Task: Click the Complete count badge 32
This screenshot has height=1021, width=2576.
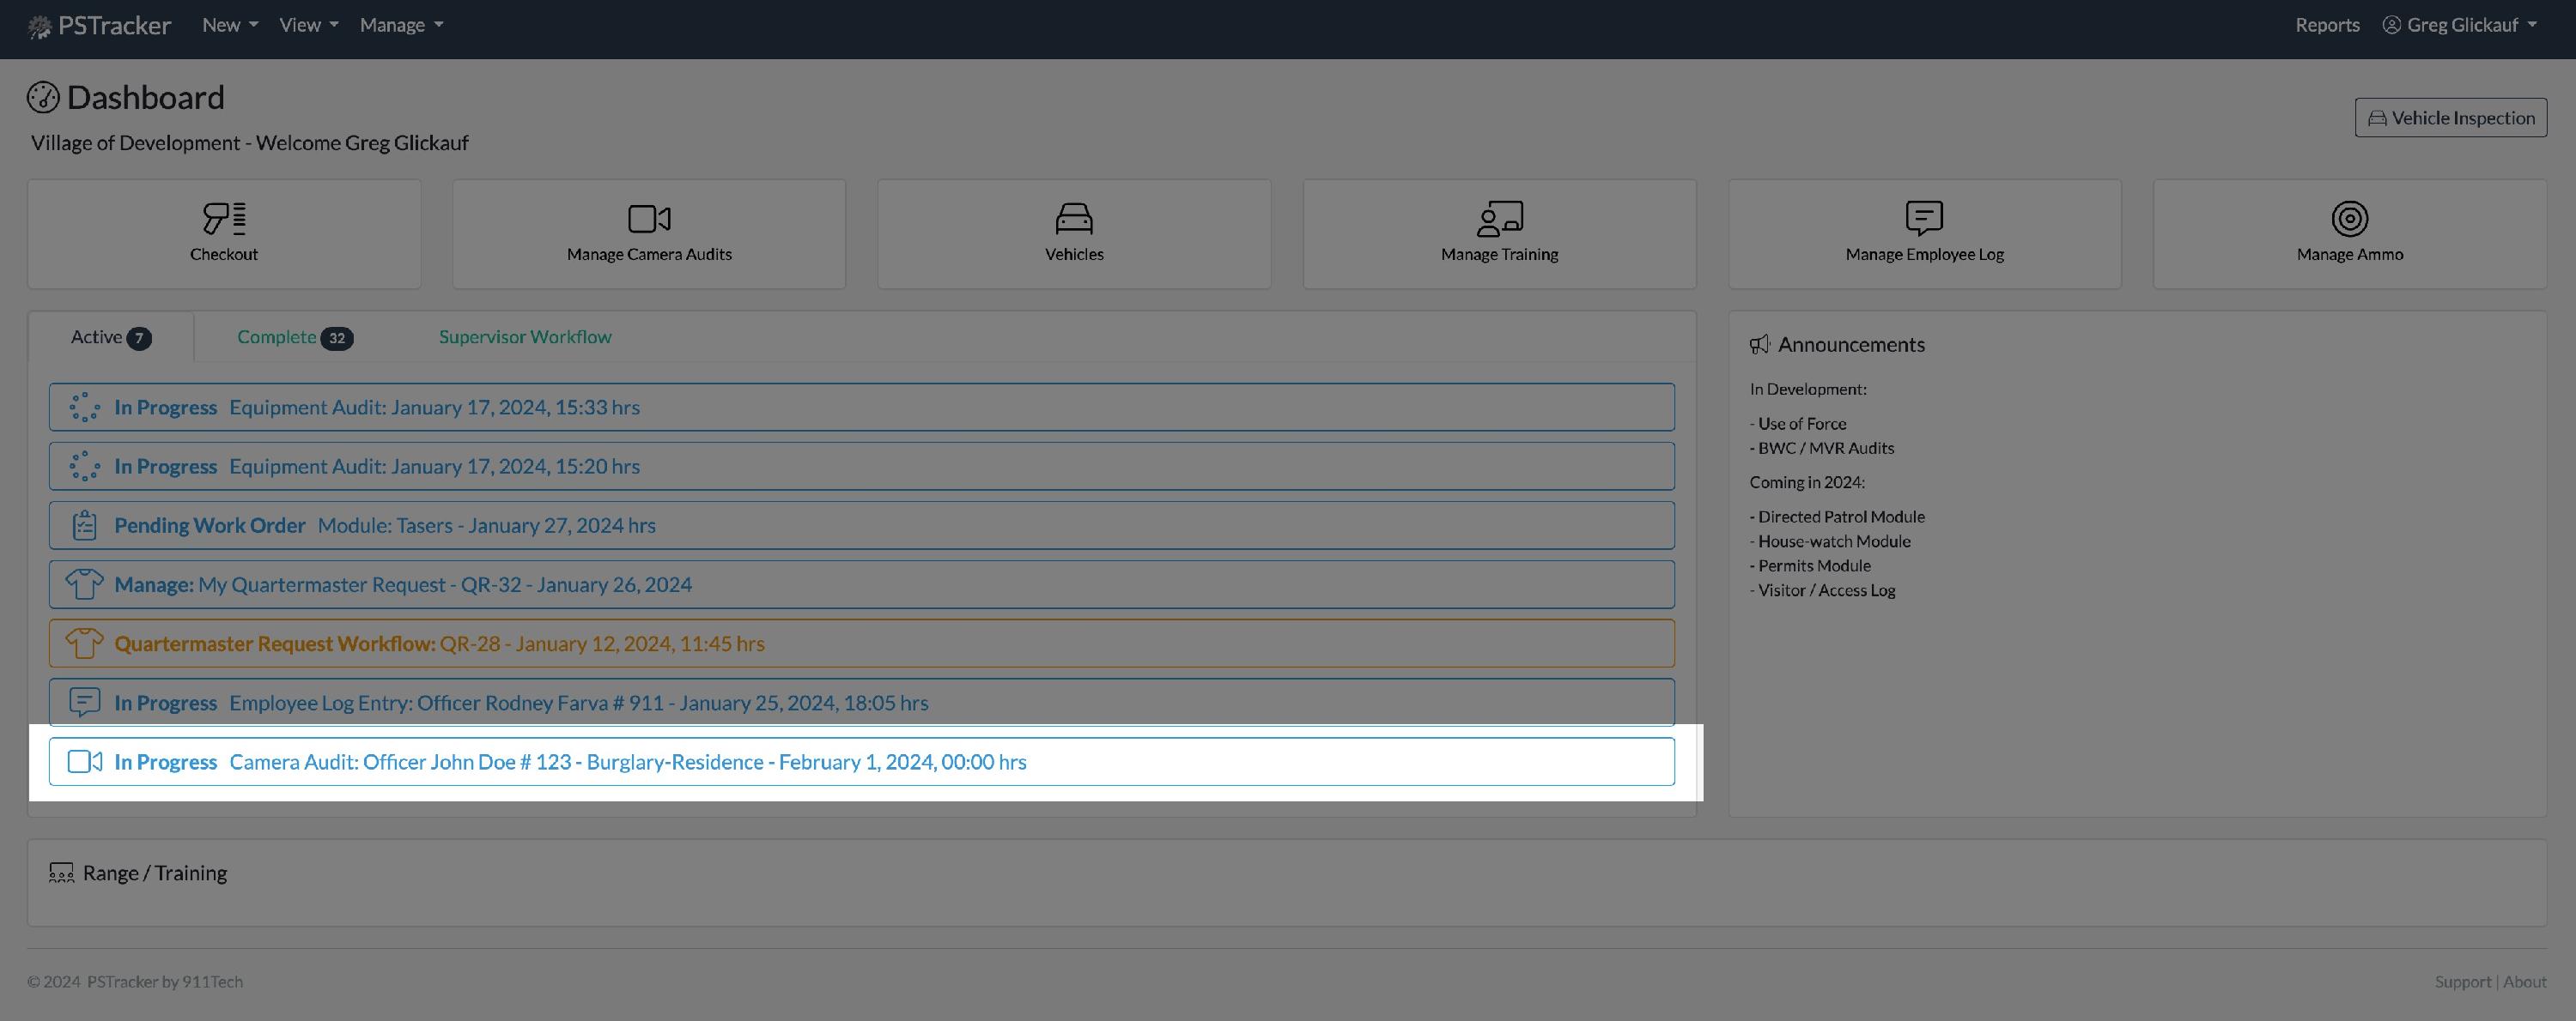Action: click(x=337, y=338)
